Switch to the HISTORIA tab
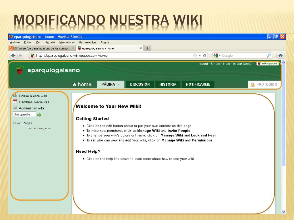The height and width of the screenshot is (220, 294). pyautogui.click(x=168, y=85)
